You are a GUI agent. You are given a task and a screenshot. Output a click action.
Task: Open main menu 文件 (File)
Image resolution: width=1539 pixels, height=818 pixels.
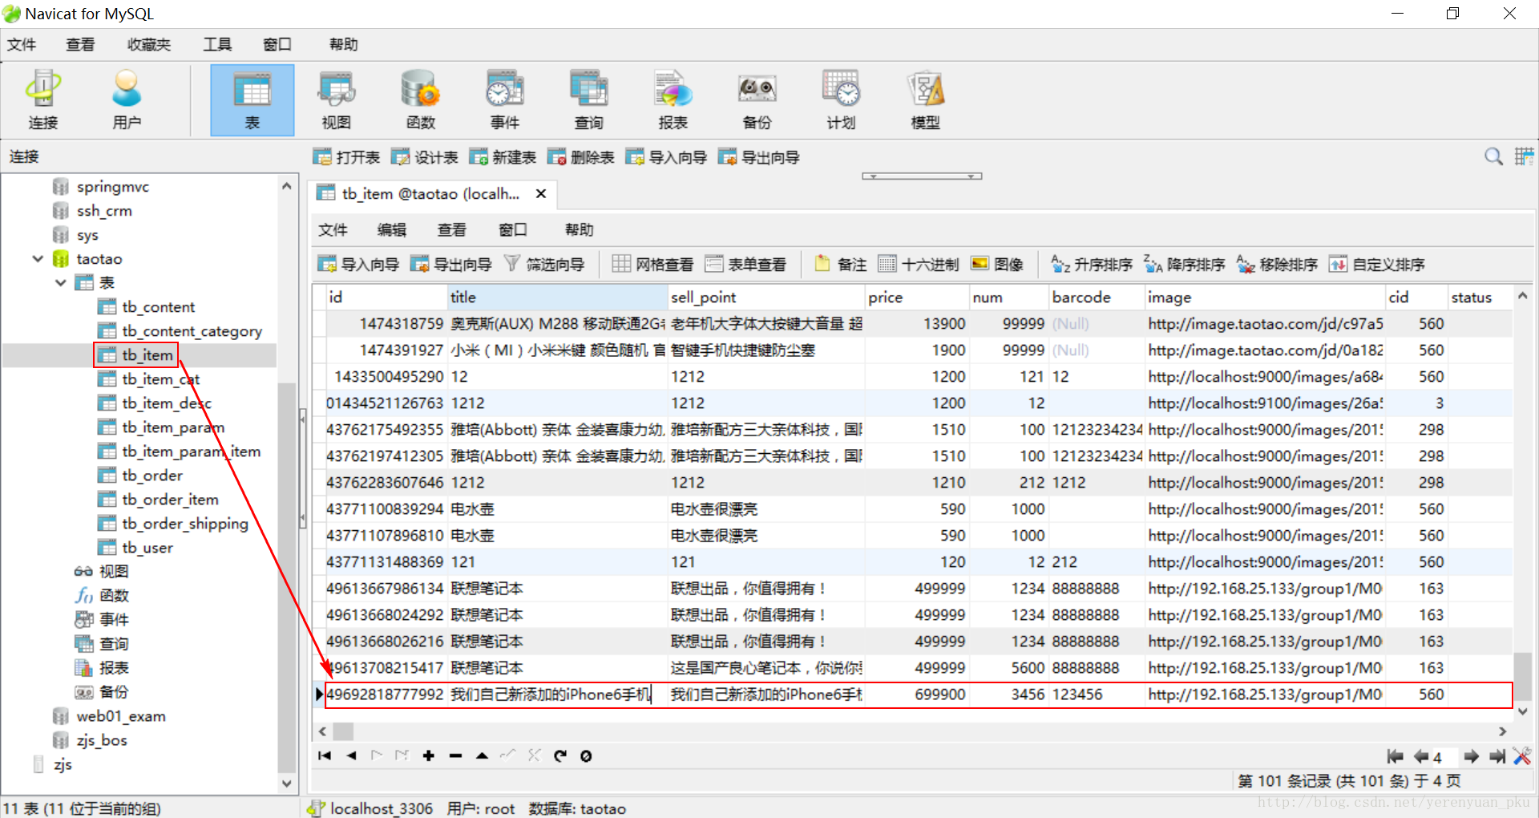[x=22, y=44]
